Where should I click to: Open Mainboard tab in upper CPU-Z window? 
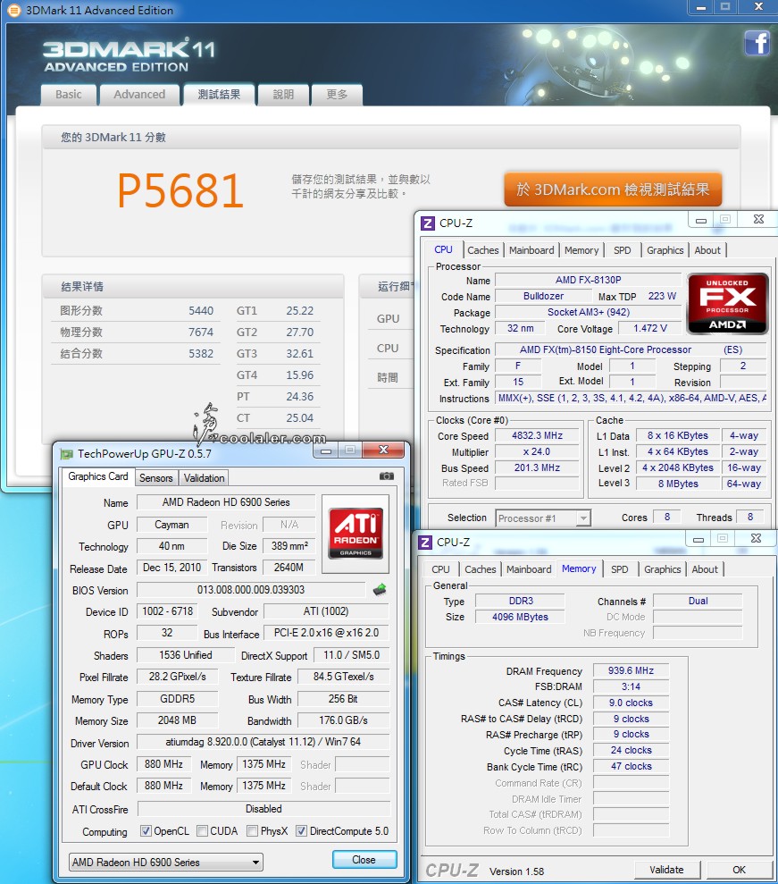coord(531,250)
